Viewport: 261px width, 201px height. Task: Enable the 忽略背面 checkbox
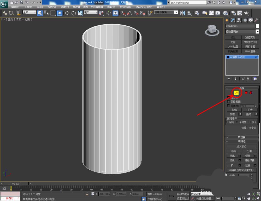(229, 102)
